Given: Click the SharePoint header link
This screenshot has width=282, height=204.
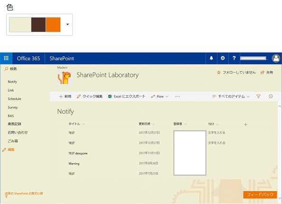Looking at the screenshot, I should (x=62, y=58).
